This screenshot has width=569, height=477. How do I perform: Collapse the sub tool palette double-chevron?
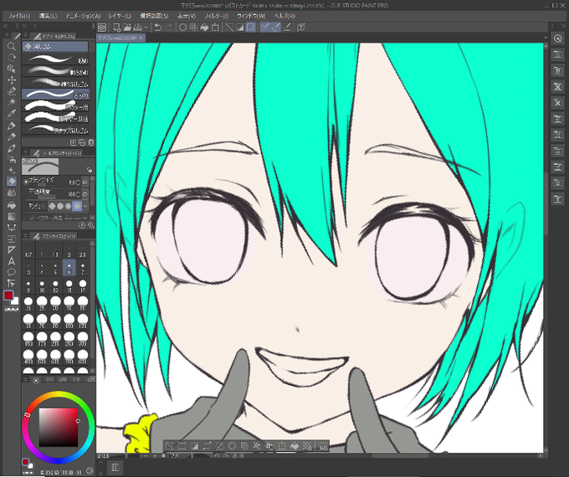tap(24, 26)
